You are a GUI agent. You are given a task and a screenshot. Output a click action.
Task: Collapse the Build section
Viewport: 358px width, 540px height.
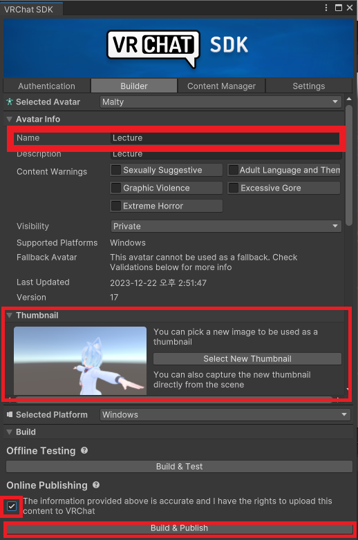pyautogui.click(x=9, y=432)
